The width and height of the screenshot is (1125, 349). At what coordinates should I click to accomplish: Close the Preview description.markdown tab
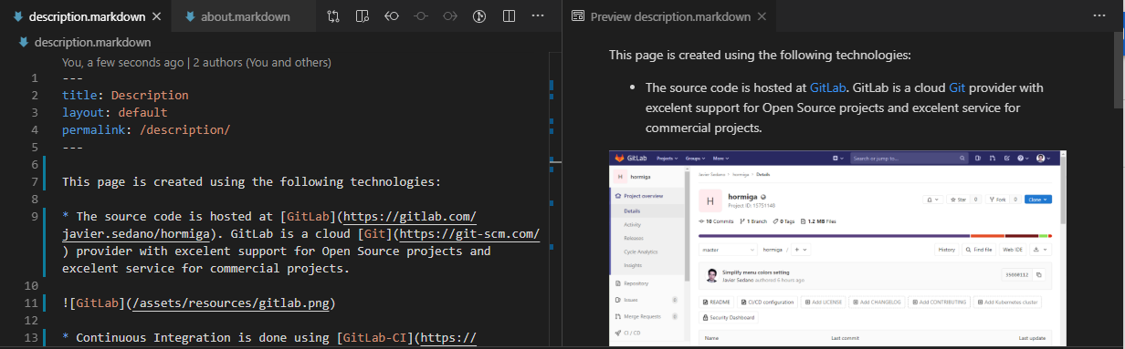tap(762, 16)
